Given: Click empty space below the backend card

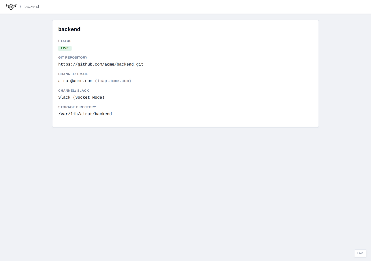Looking at the screenshot, I should (185, 188).
